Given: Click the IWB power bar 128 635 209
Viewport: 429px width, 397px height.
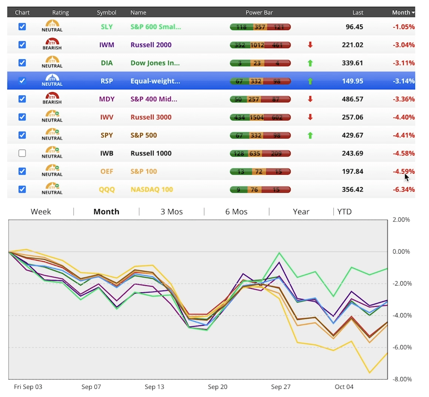Looking at the screenshot, I should pos(260,154).
